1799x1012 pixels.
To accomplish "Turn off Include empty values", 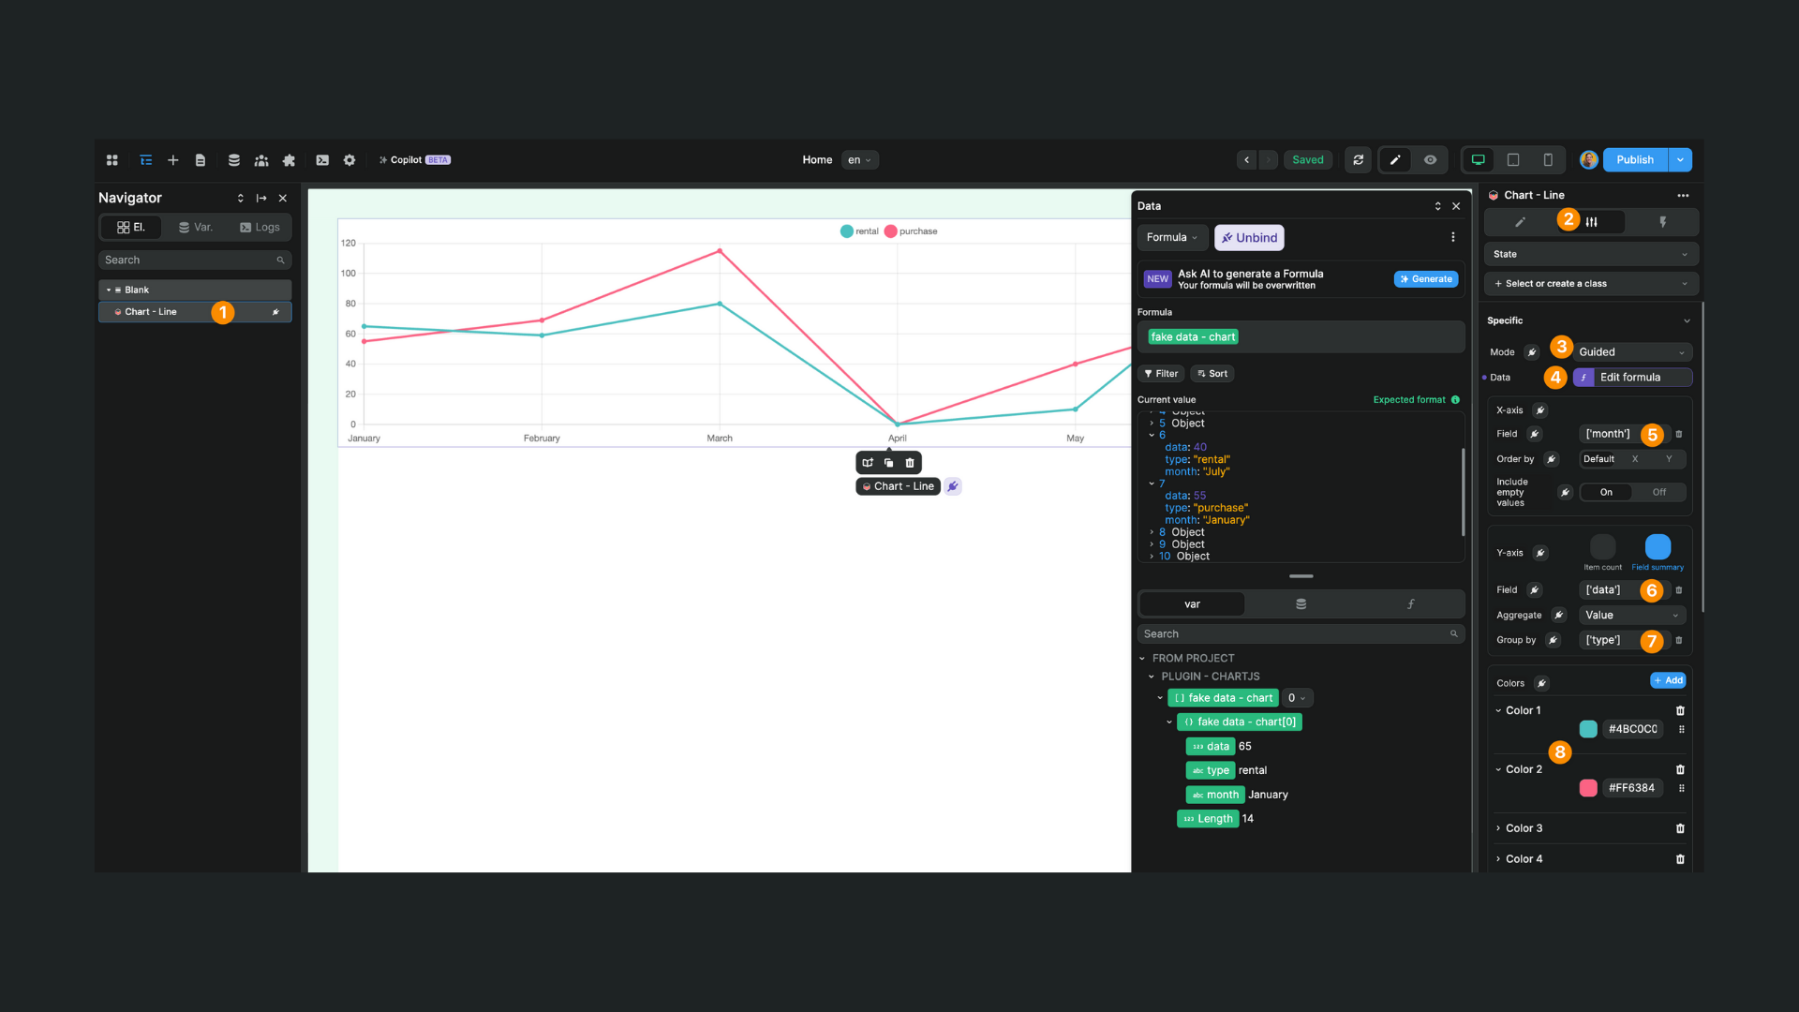I will [x=1658, y=491].
